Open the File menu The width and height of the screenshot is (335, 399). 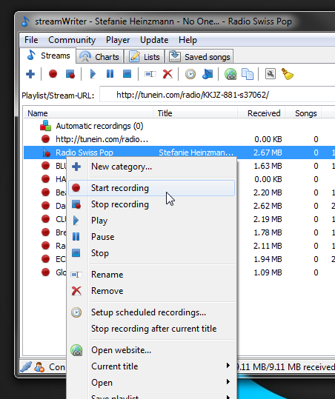[x=31, y=40]
